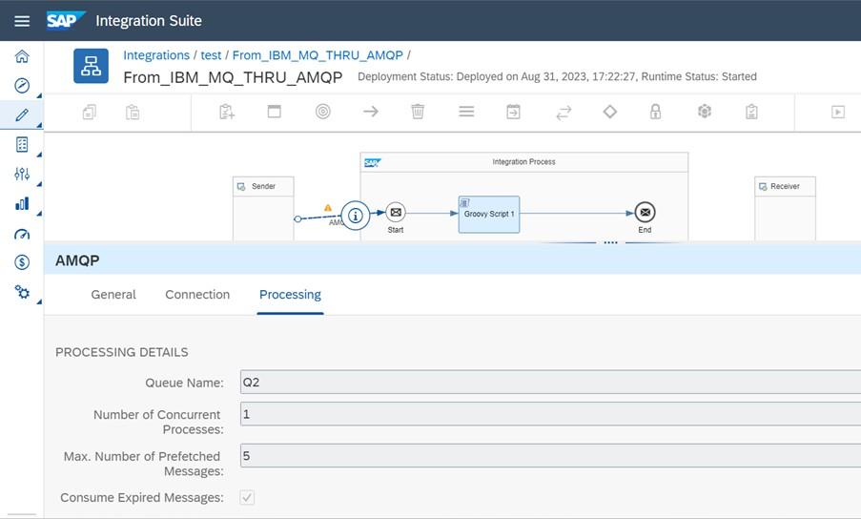Click the PROCESSING DETAILS heading

click(121, 352)
